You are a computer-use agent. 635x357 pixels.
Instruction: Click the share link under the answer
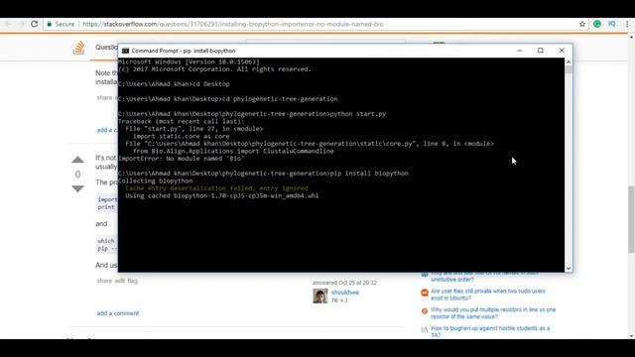pyautogui.click(x=104, y=281)
